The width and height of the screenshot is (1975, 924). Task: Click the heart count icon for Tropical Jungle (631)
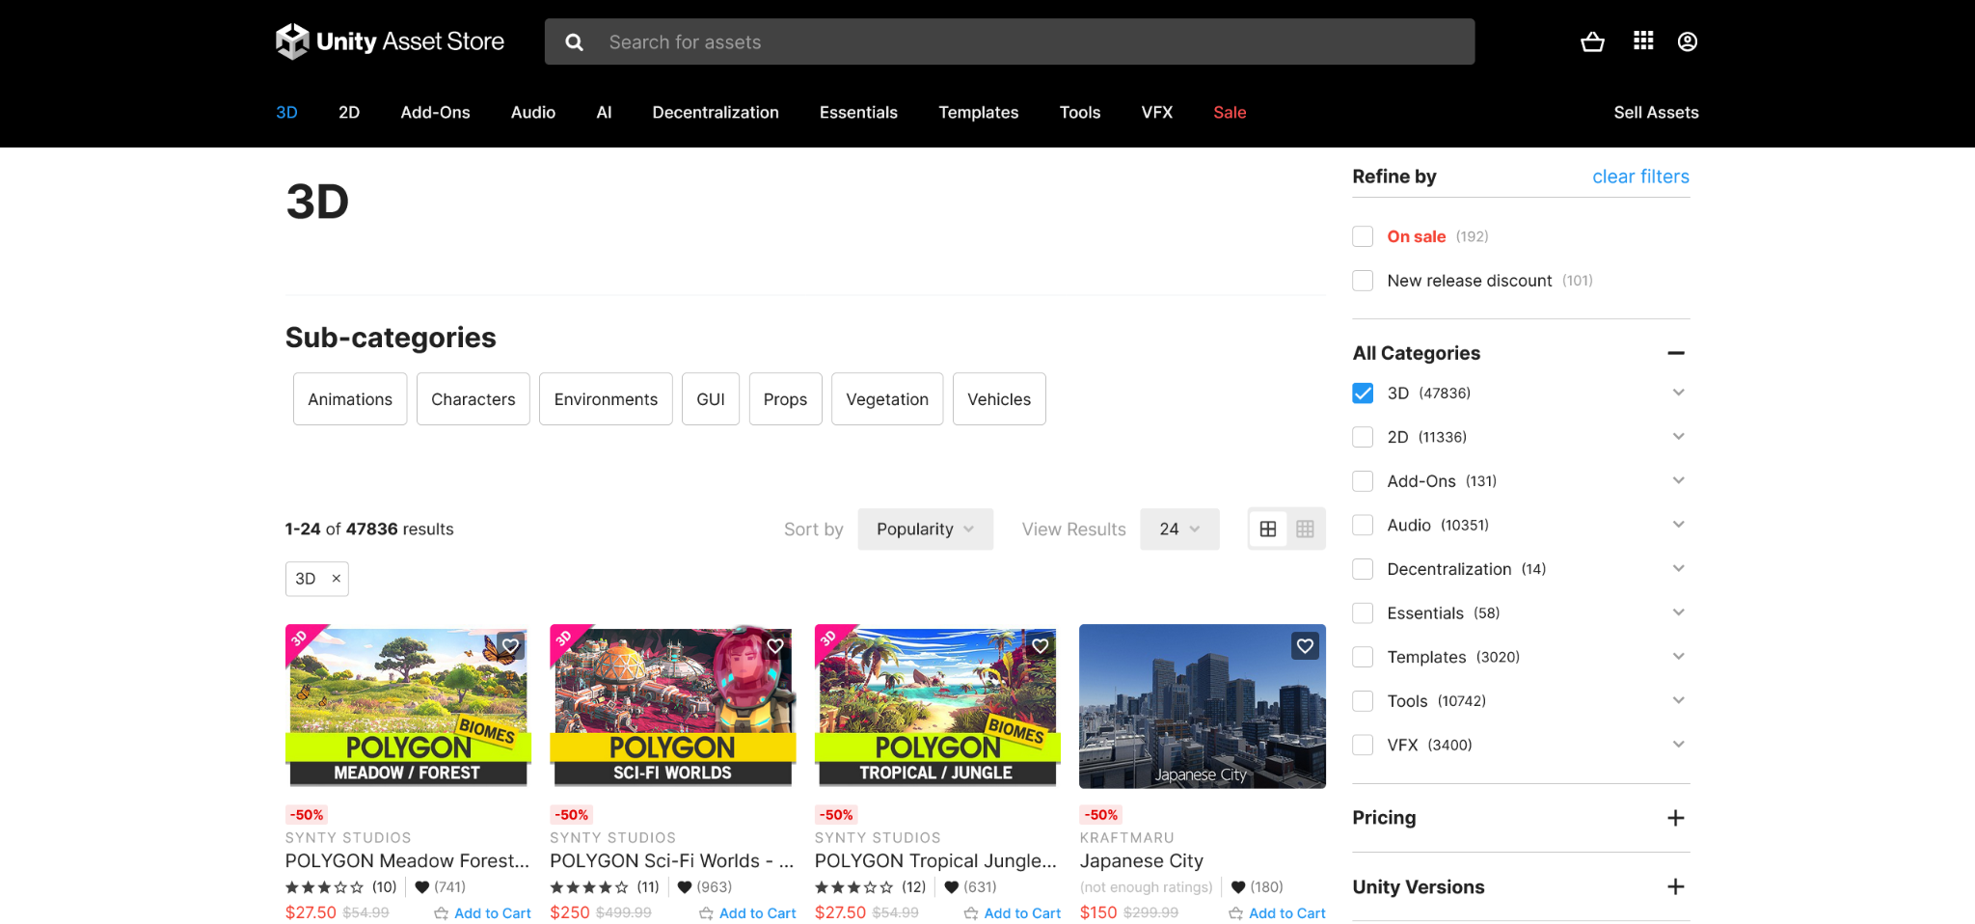[951, 887]
